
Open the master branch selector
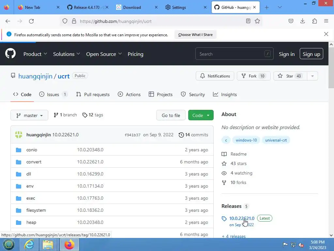tap(29, 115)
